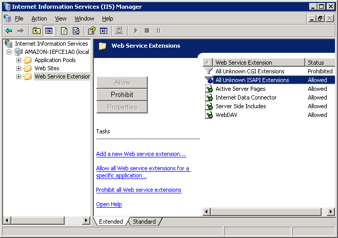338x238 pixels.
Task: Expand the Web Service Extensions node
Action: click(x=19, y=76)
